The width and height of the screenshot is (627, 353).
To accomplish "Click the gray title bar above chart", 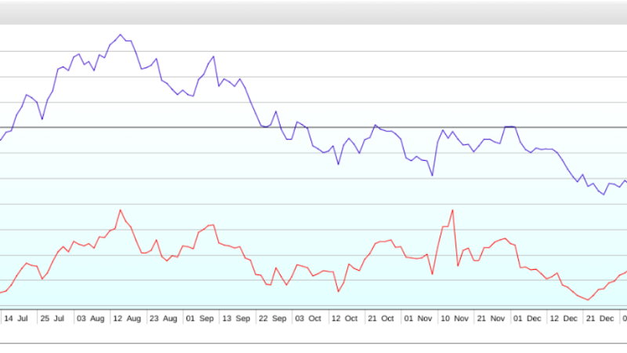I will [x=313, y=12].
